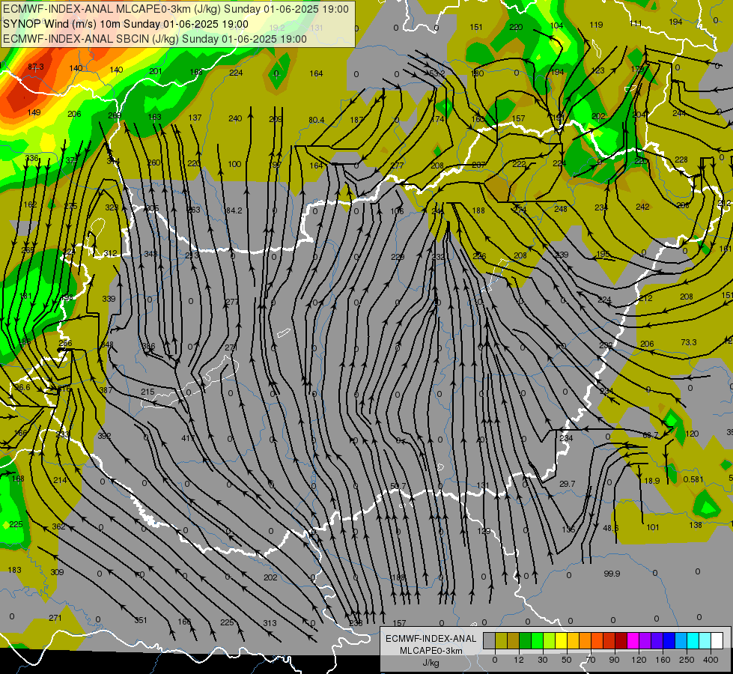733x674 pixels.
Task: Click the map value 351
Action: pos(141,620)
